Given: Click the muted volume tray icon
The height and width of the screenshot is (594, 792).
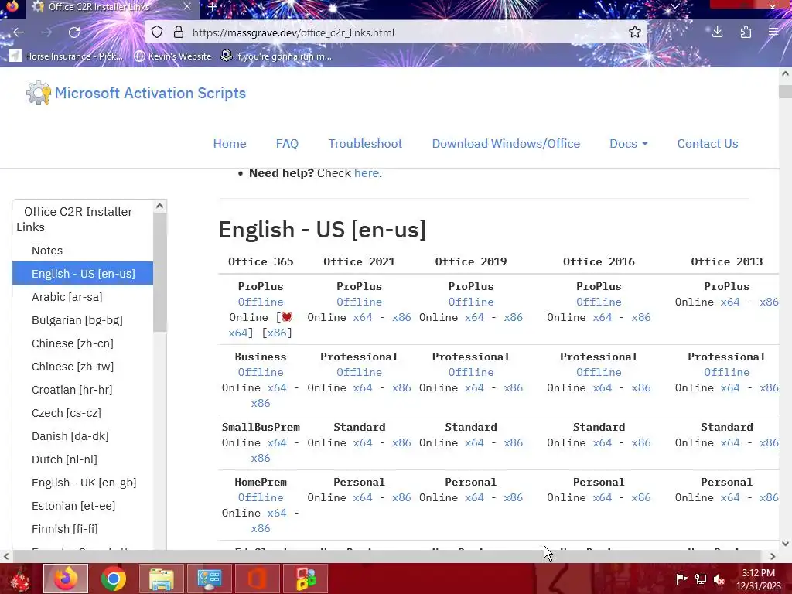Looking at the screenshot, I should pos(719,579).
